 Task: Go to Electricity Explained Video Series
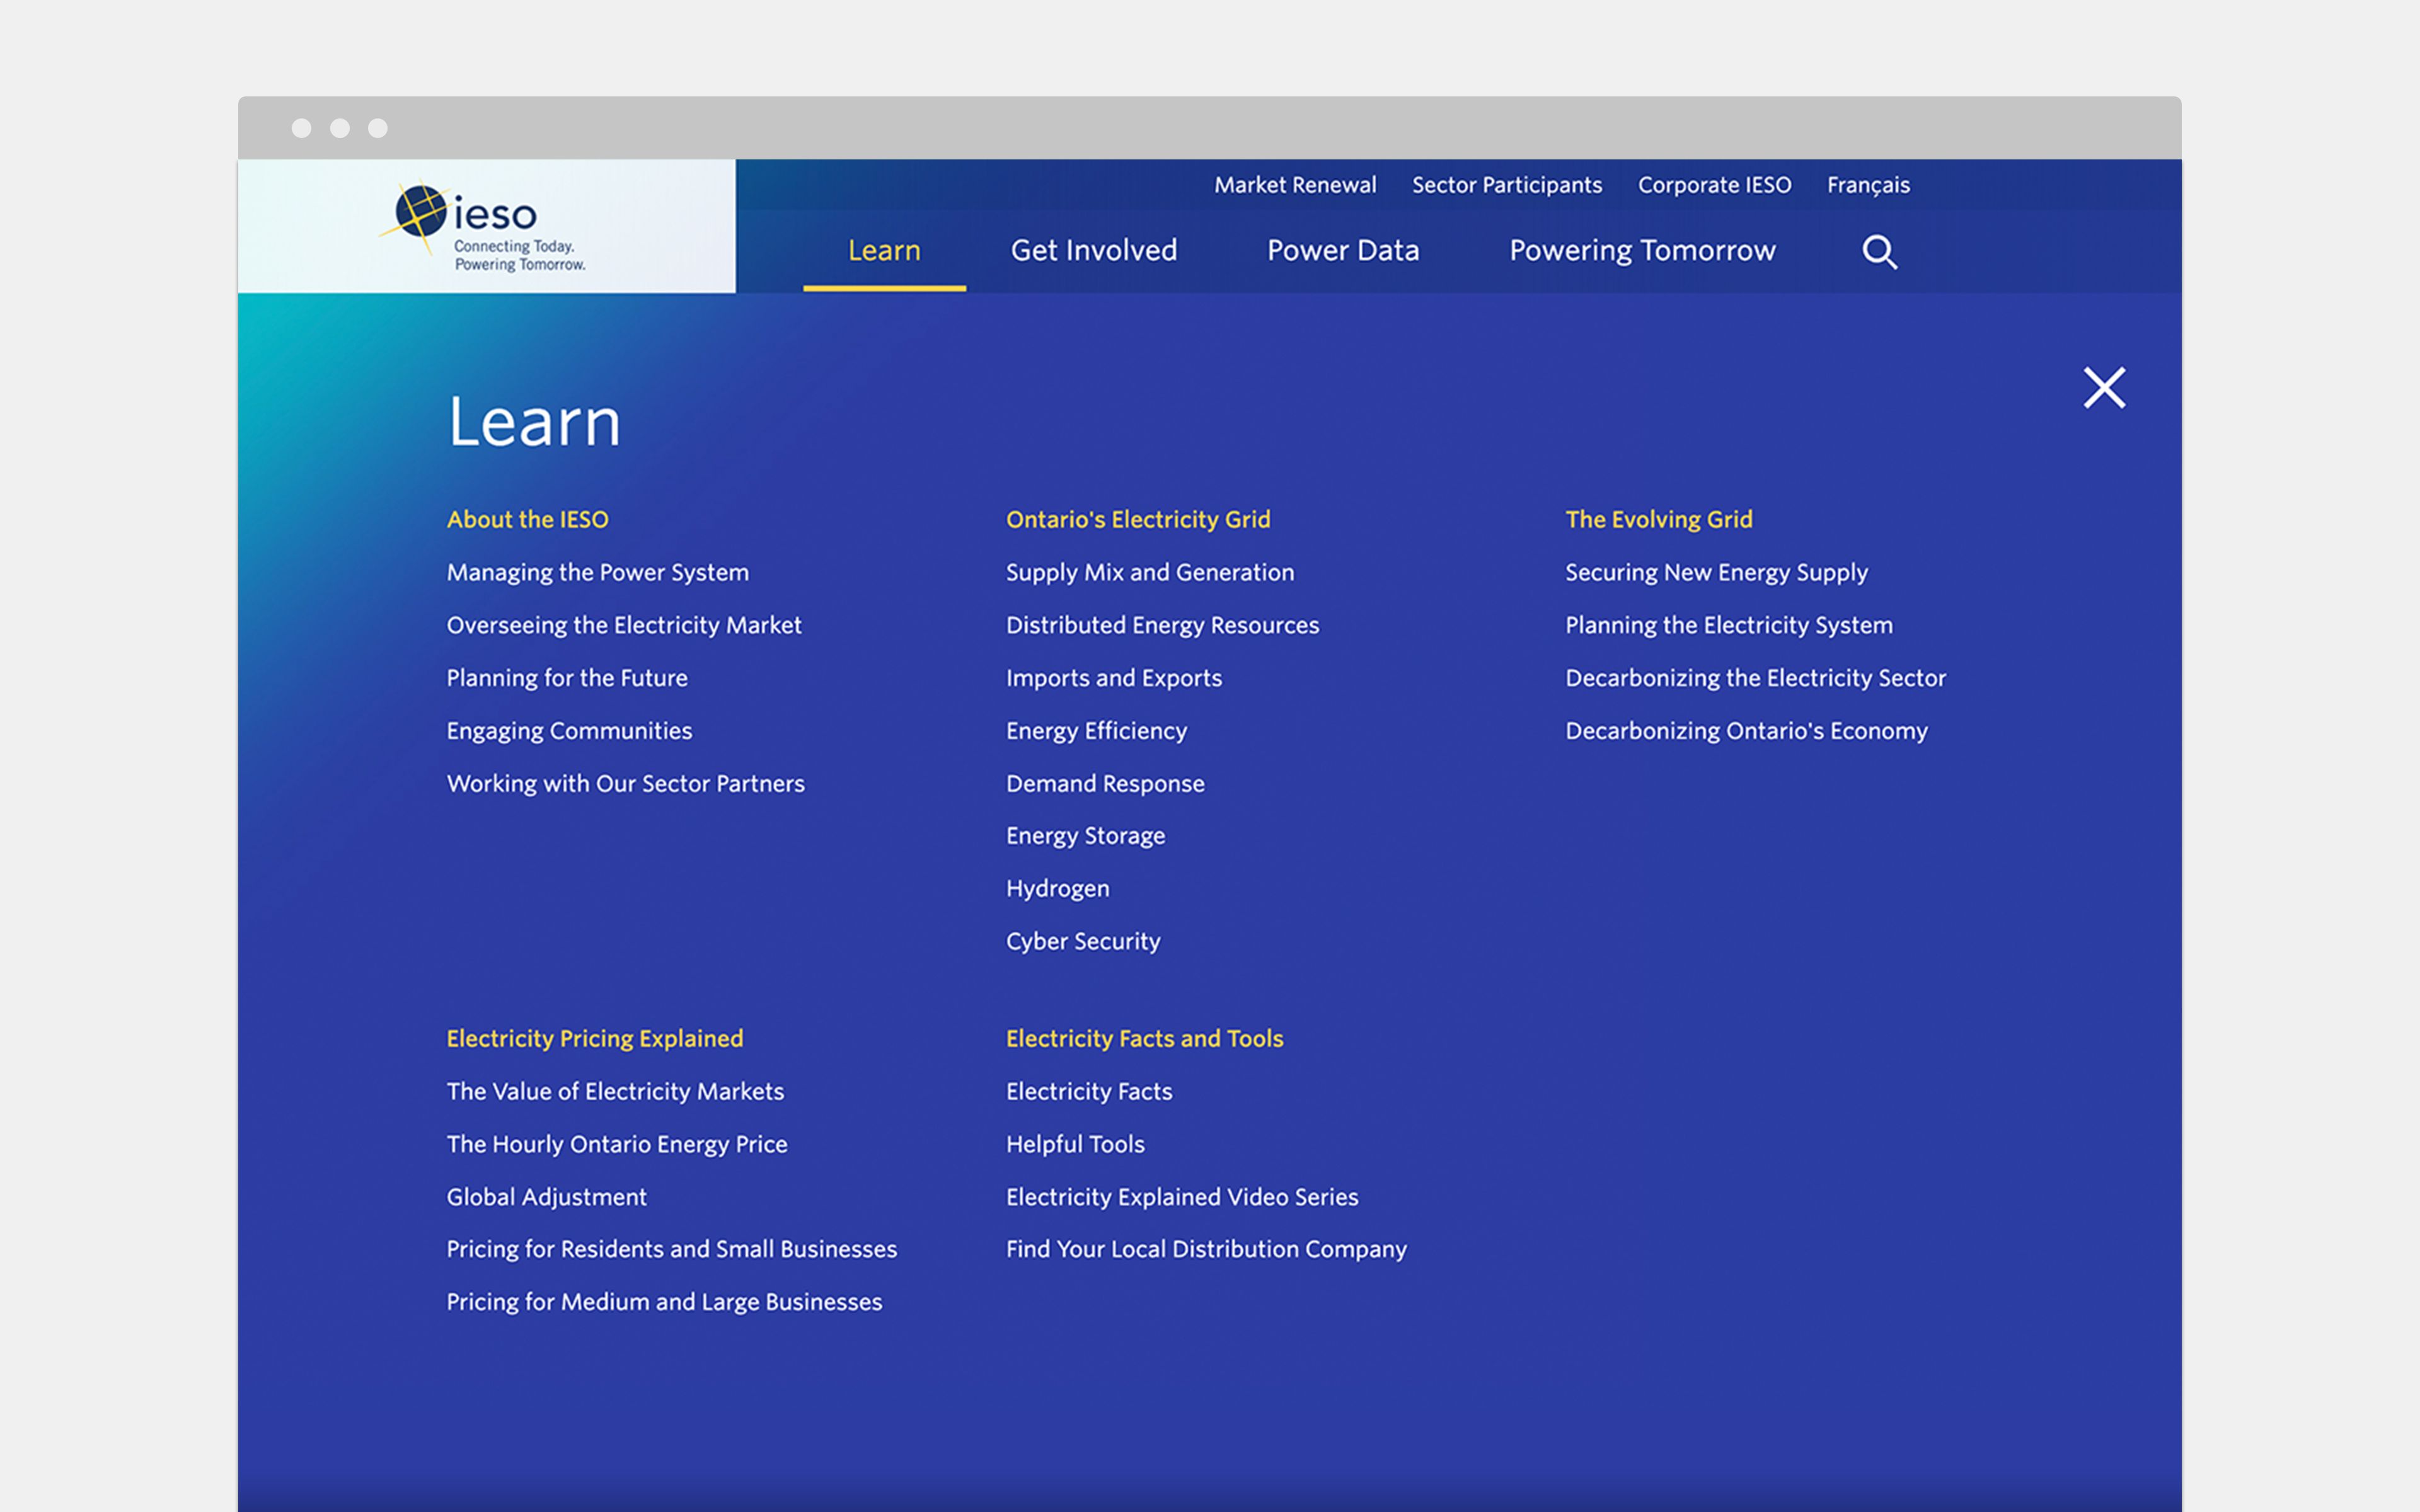[x=1182, y=1197]
